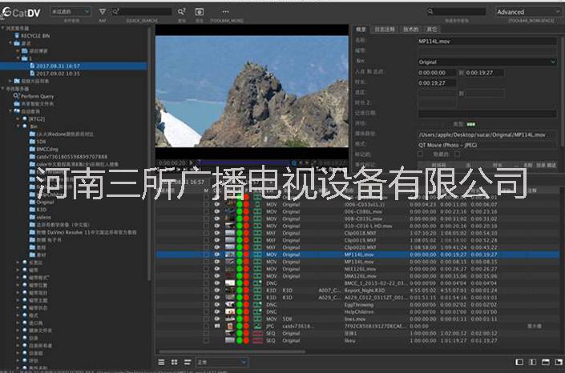Select the 2017.09.02 10:35 catalog entry

tap(58, 73)
